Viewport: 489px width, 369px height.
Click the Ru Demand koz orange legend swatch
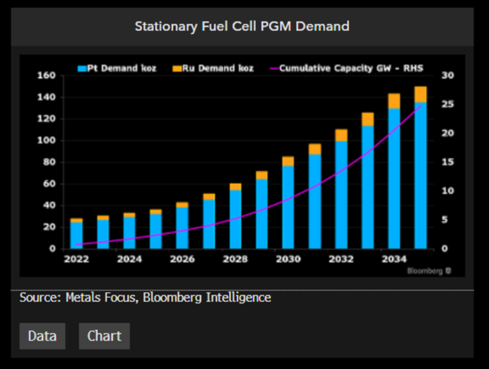(x=177, y=68)
